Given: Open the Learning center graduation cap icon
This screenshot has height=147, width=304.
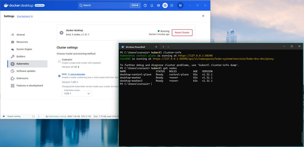Looking at the screenshot, I should point(158,5).
